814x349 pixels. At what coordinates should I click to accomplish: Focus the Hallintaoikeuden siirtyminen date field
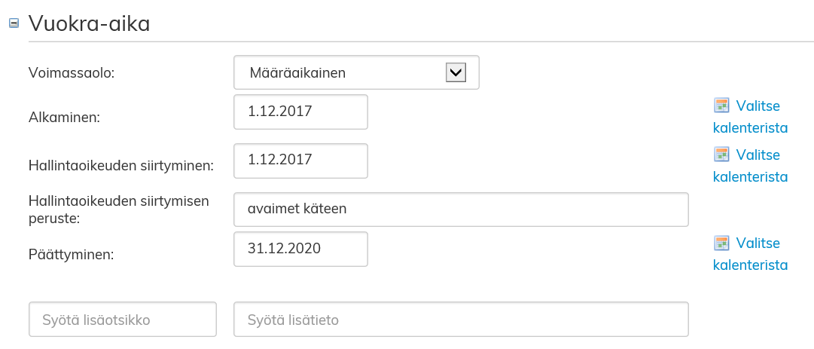(x=300, y=160)
